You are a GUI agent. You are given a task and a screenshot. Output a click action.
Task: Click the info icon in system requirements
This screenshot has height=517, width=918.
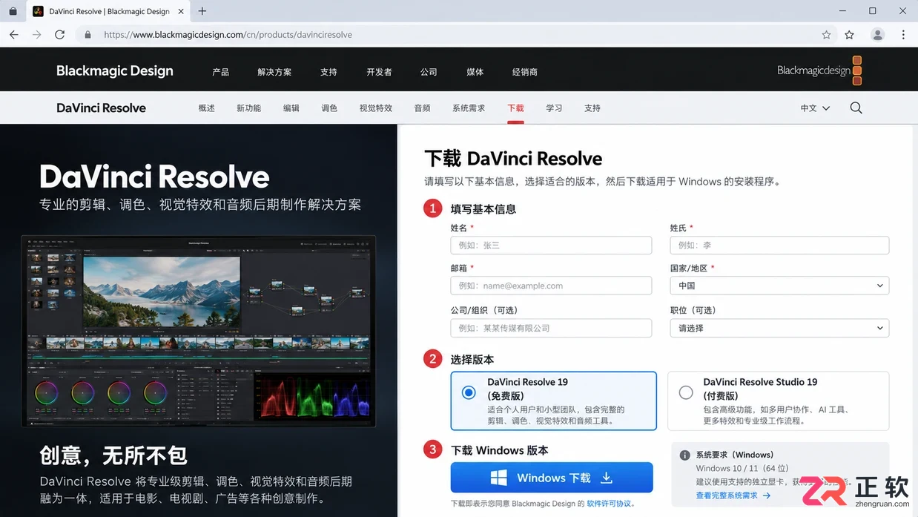coord(684,455)
